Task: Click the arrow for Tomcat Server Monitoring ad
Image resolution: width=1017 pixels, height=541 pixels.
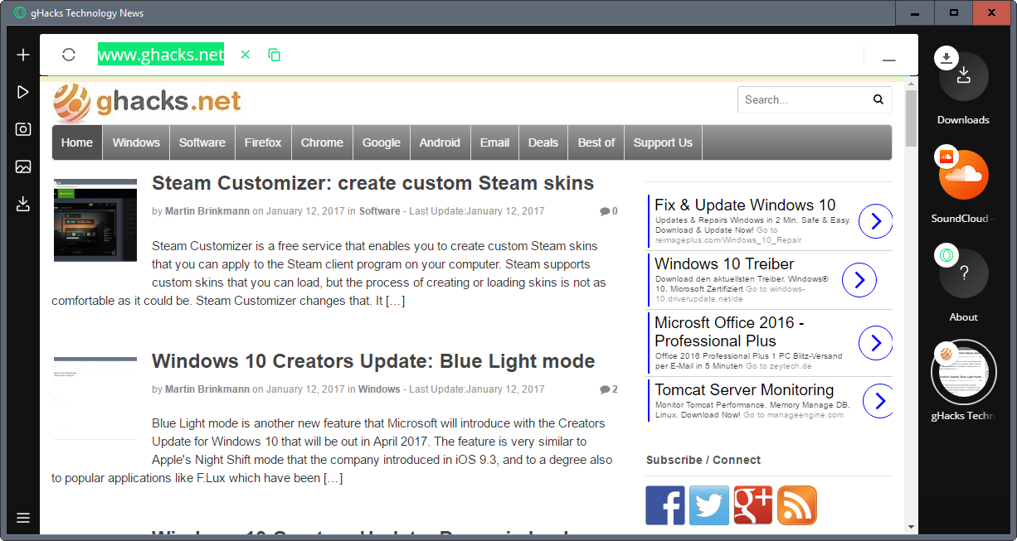Action: [x=878, y=402]
